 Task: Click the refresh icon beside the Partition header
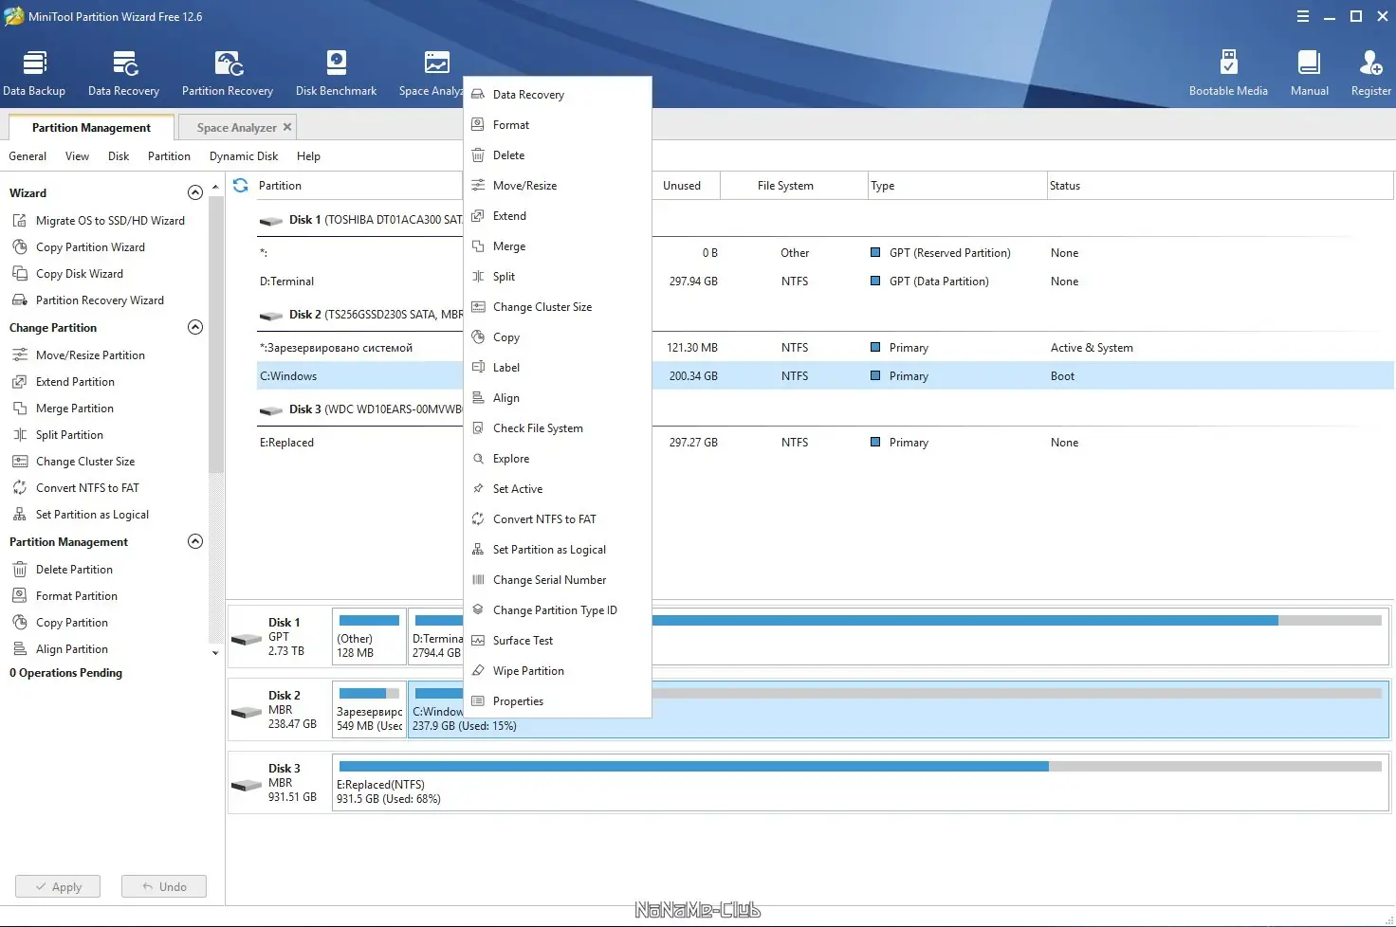point(241,186)
